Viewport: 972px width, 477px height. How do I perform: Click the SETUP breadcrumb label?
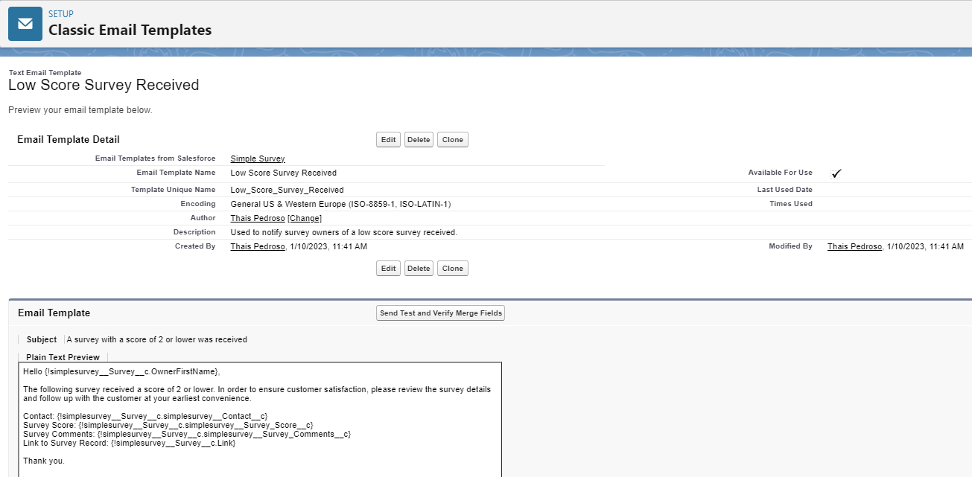[61, 14]
